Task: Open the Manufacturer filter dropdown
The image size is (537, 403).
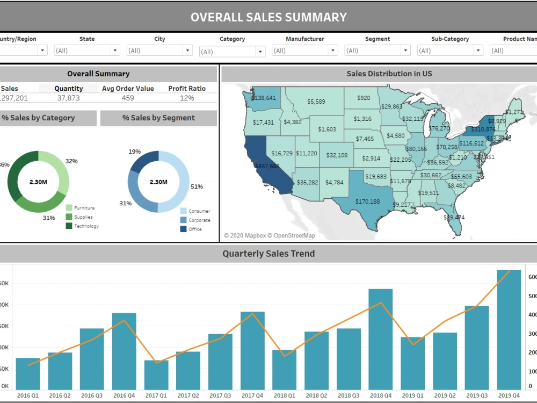Action: (x=332, y=50)
